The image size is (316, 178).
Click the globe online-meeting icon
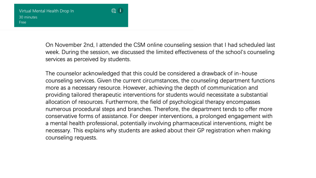[x=114, y=11]
